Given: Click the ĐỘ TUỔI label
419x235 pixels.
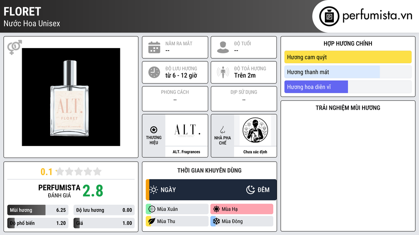Looking at the screenshot, I should point(243,43).
